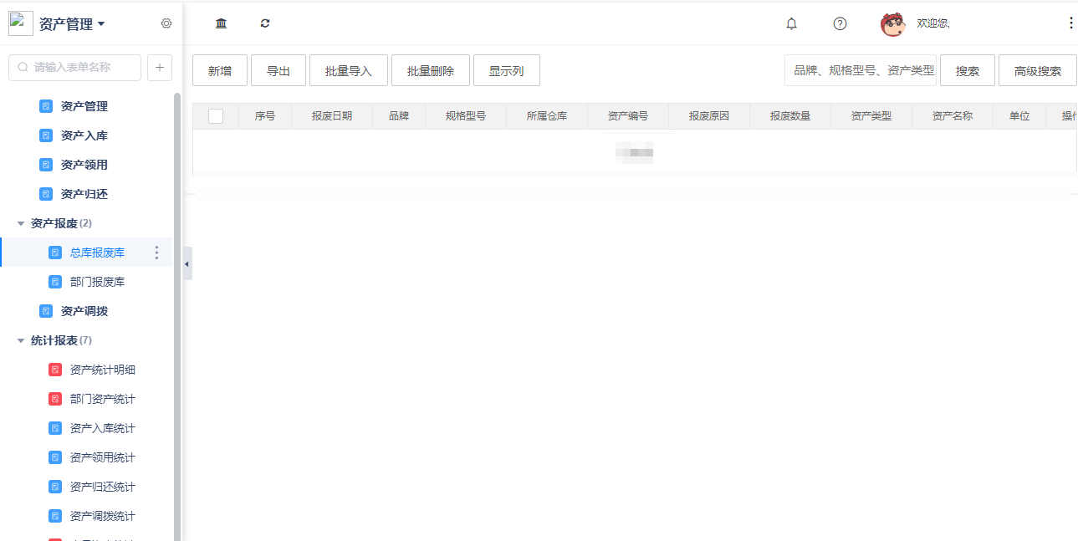Click the 搜索 button
This screenshot has width=1078, height=541.
tap(968, 70)
